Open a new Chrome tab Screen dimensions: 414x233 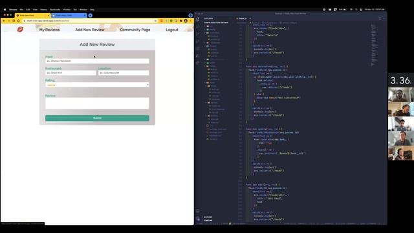(x=91, y=16)
